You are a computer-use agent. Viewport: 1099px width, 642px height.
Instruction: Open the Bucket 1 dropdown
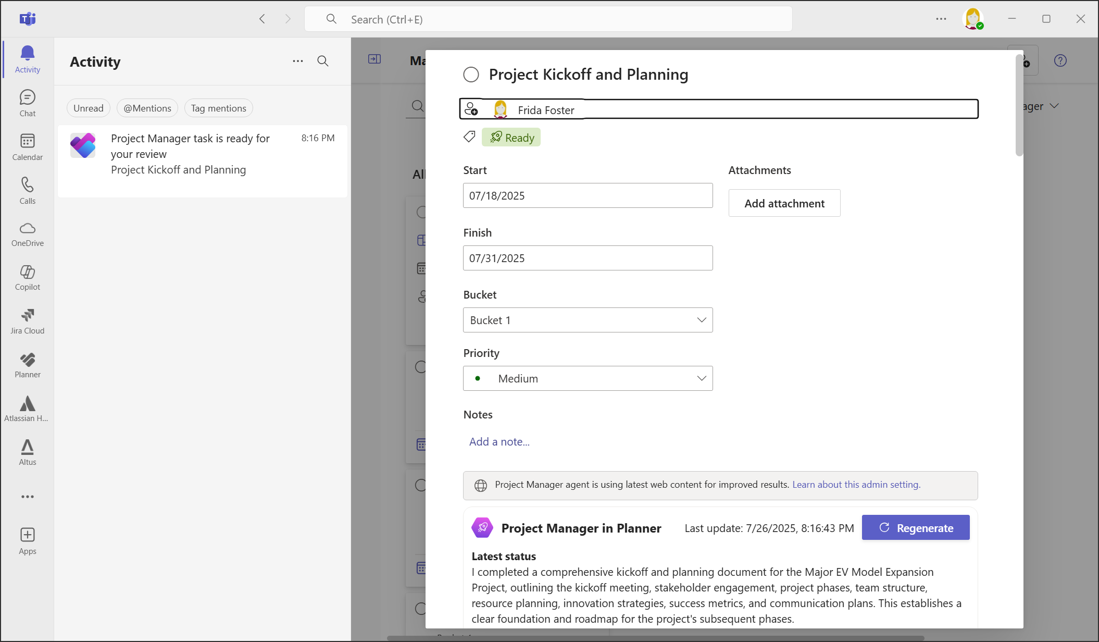coord(588,320)
